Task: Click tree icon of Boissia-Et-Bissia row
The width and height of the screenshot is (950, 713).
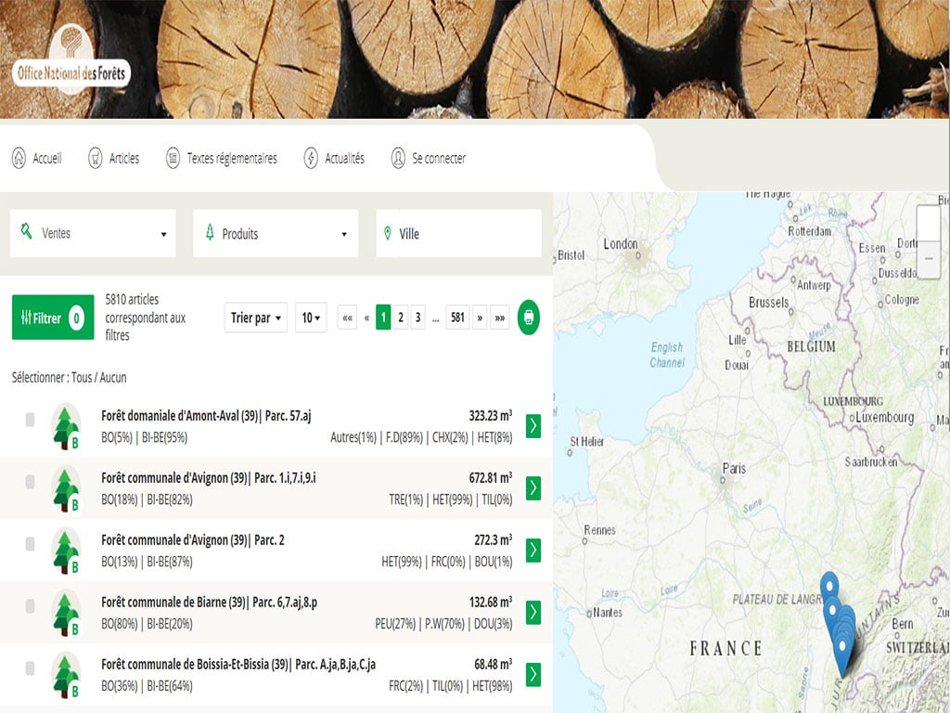Action: pos(66,675)
